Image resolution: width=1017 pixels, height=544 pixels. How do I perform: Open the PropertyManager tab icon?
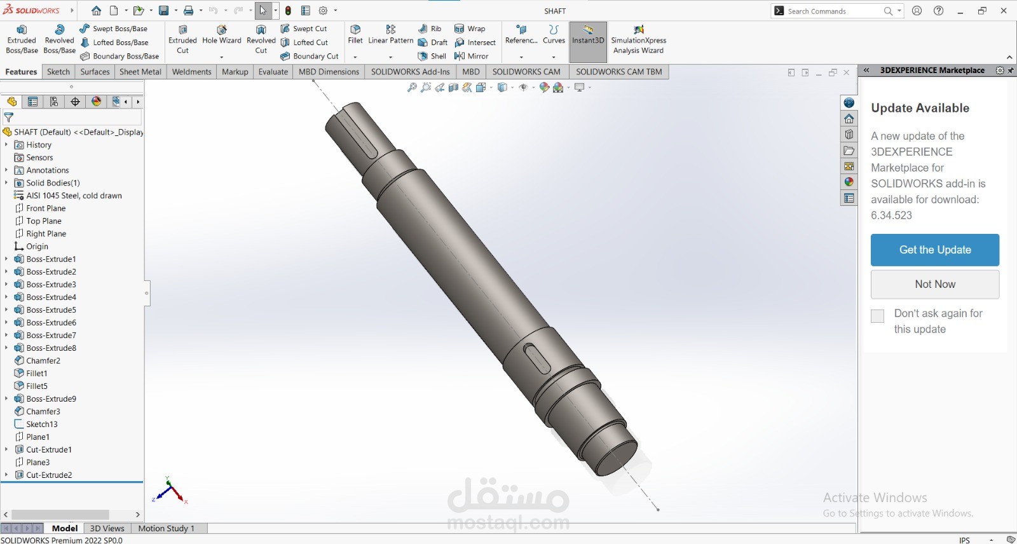33,102
